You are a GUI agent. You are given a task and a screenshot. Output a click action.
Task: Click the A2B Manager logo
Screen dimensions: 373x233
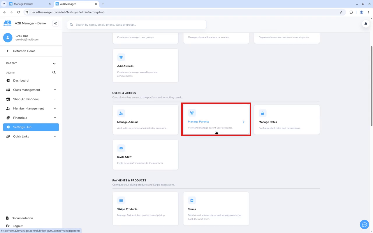(7, 23)
